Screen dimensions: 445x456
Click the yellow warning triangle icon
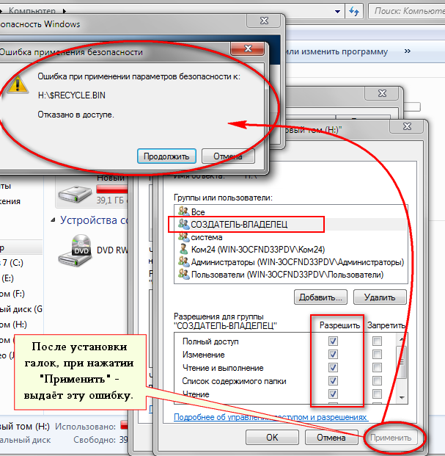[x=18, y=84]
